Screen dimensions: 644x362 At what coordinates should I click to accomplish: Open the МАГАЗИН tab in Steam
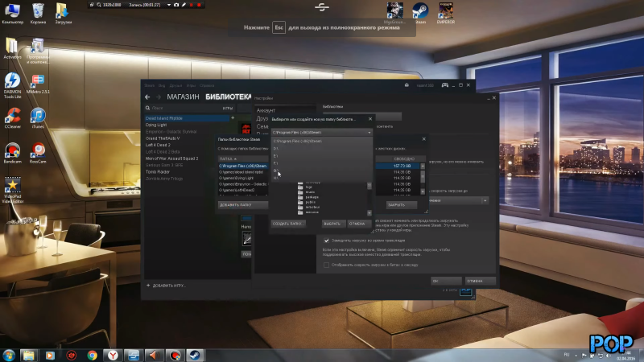click(183, 97)
